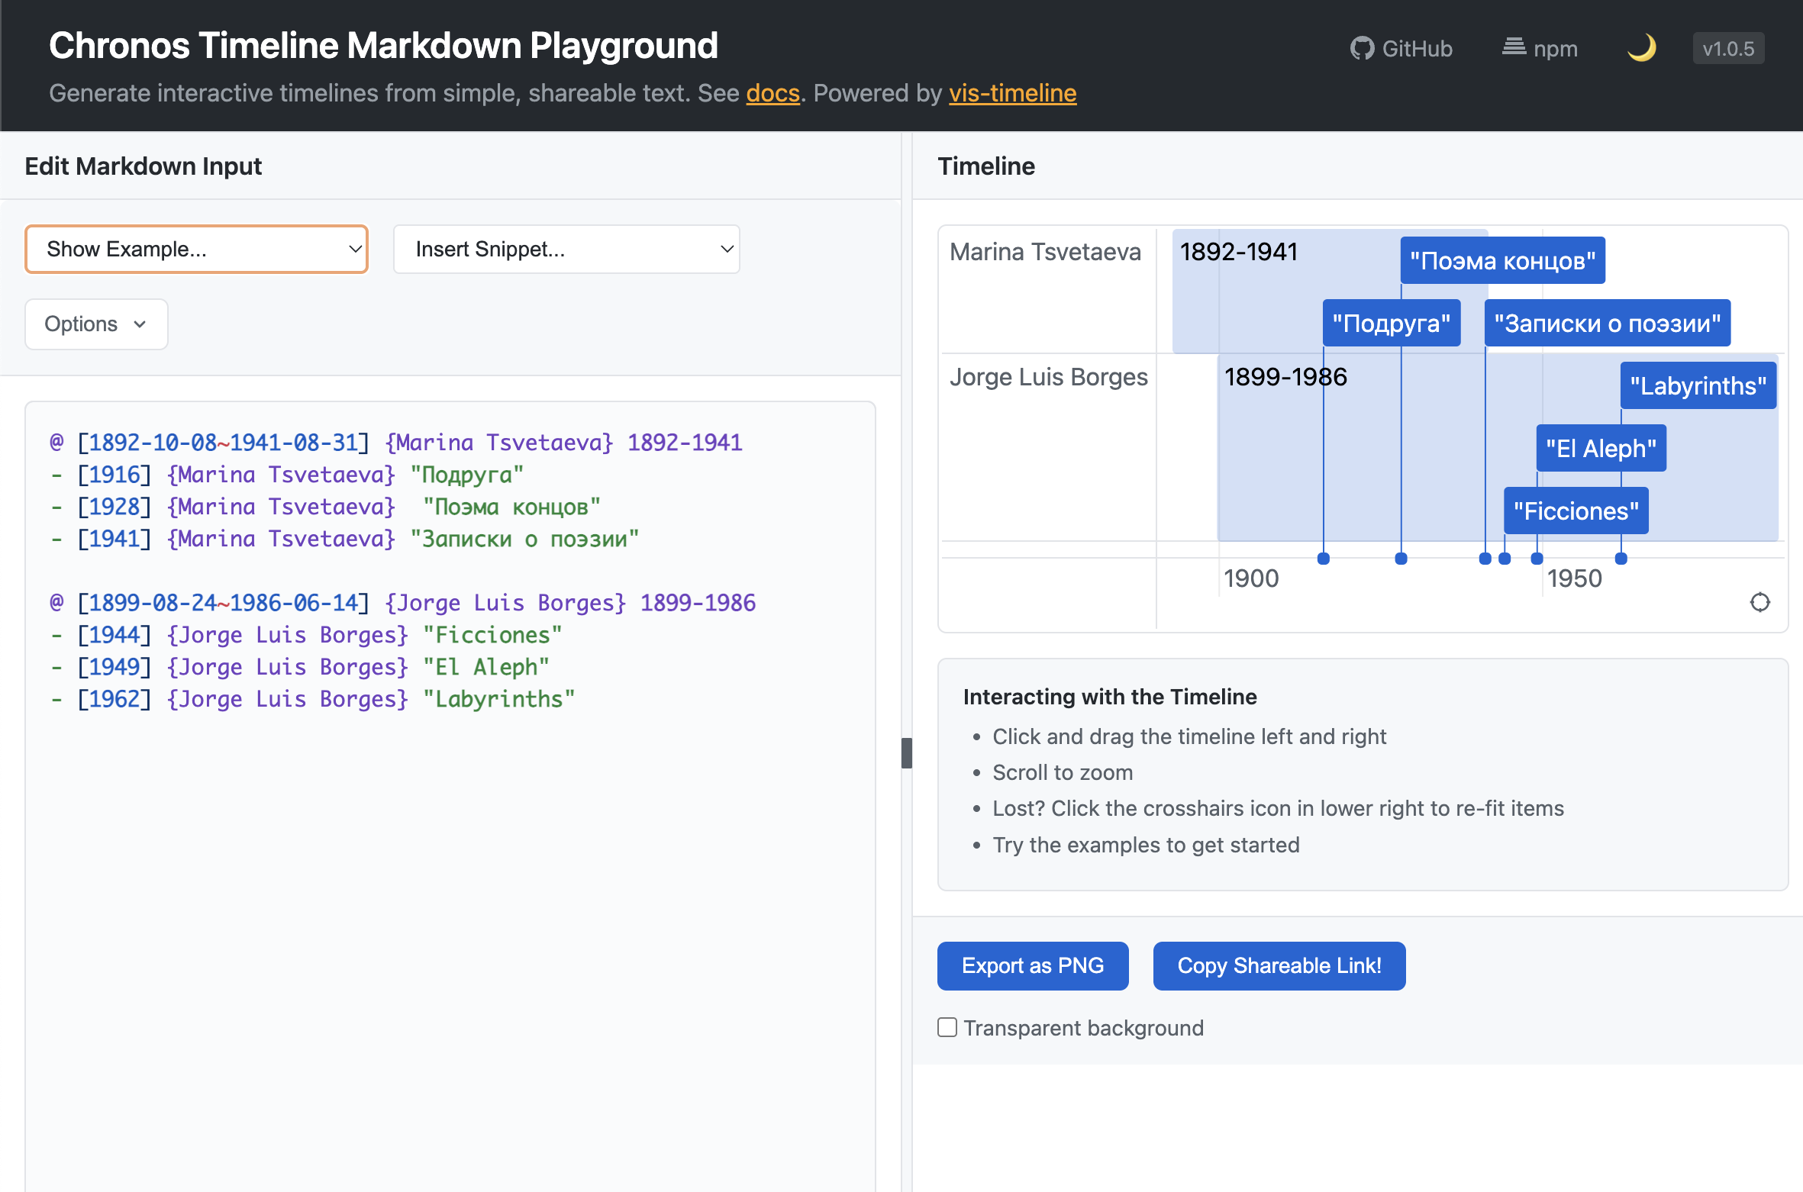Click the panel divider drag handle
The image size is (1803, 1192).
pyautogui.click(x=907, y=752)
